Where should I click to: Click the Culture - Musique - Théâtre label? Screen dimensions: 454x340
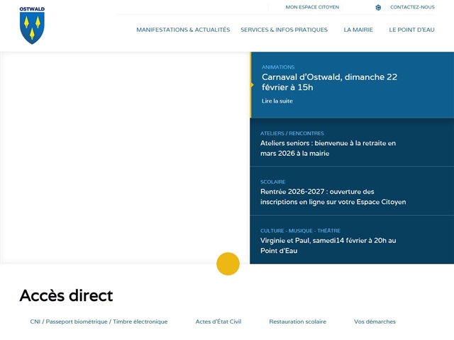point(300,231)
